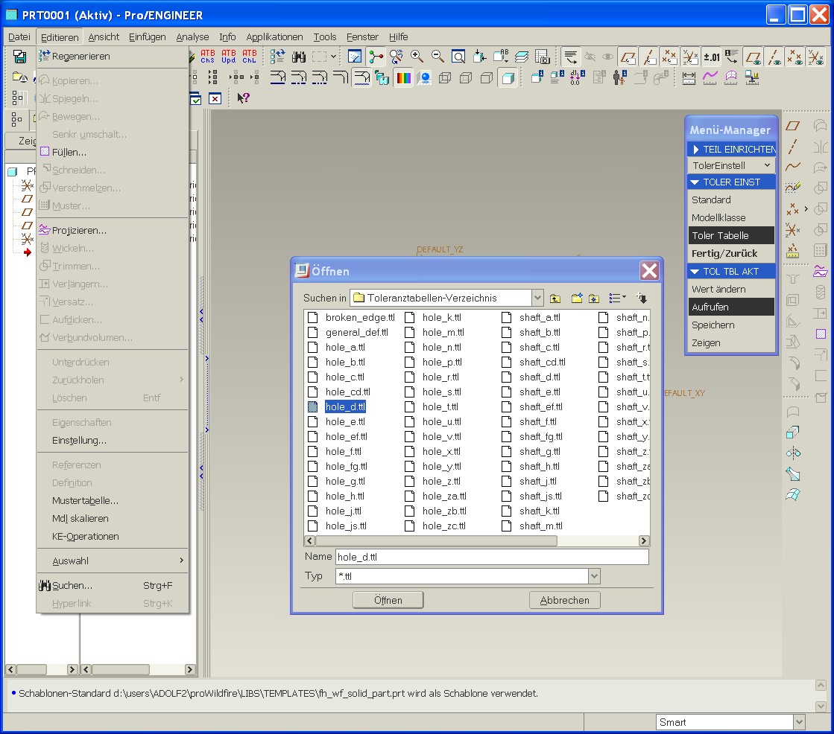Choose Suchen... in Editieren menu
Image resolution: width=834 pixels, height=734 pixels.
pos(113,586)
